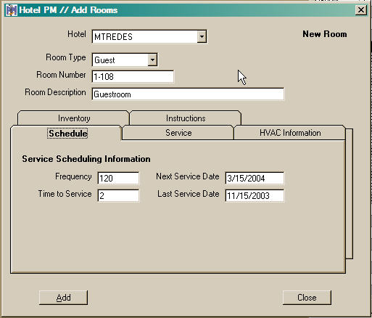Select the Hotel combo box showing MTREDES

coord(149,37)
